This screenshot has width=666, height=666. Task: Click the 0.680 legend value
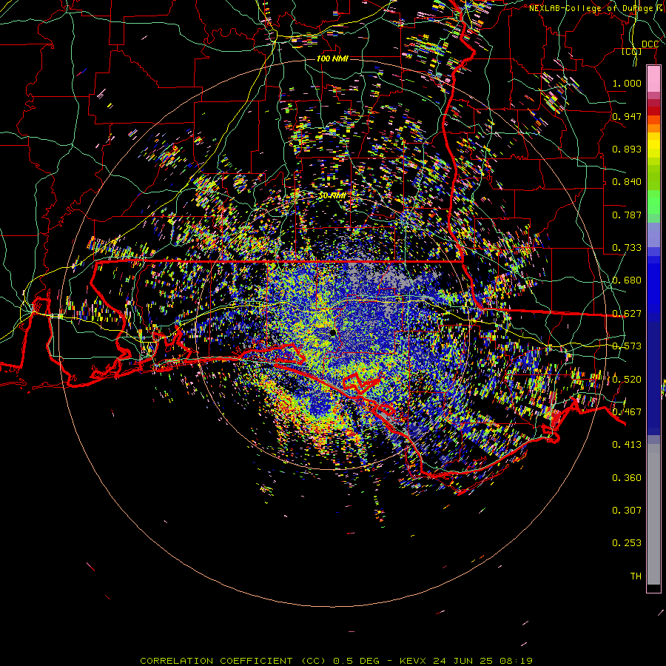click(627, 280)
